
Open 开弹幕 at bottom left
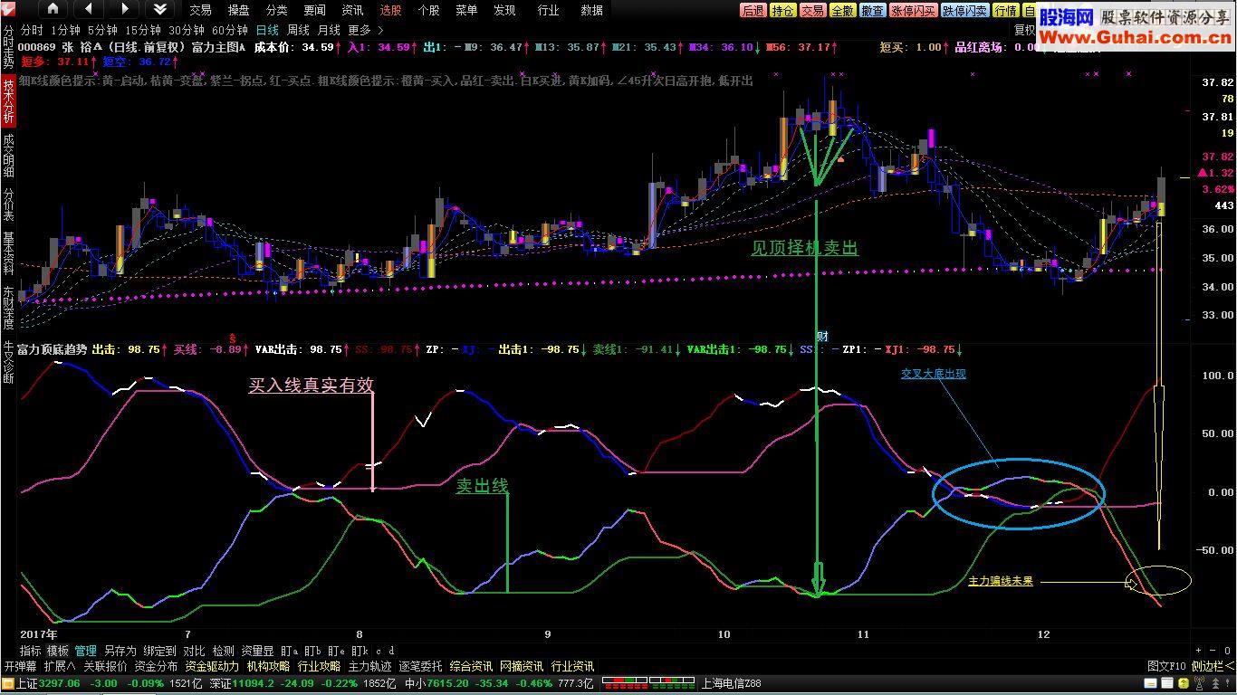[20, 666]
